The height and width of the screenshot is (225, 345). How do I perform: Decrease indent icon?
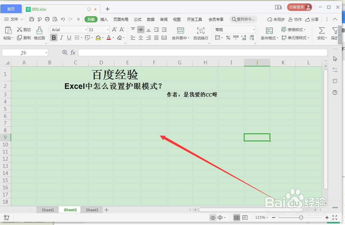click(156, 30)
